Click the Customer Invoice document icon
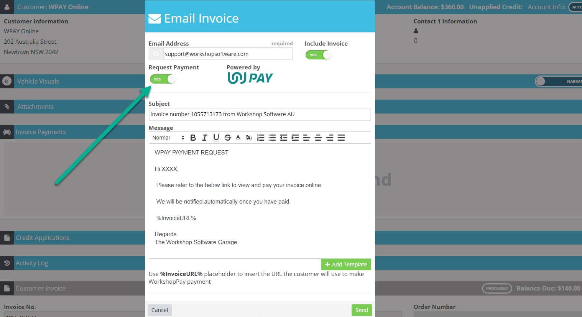 (7, 288)
